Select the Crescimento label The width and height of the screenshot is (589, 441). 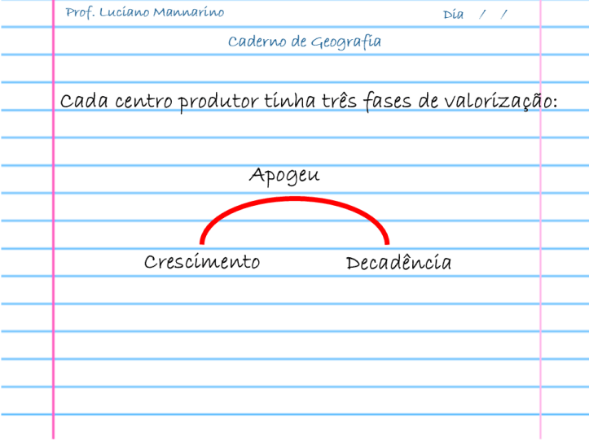click(202, 262)
